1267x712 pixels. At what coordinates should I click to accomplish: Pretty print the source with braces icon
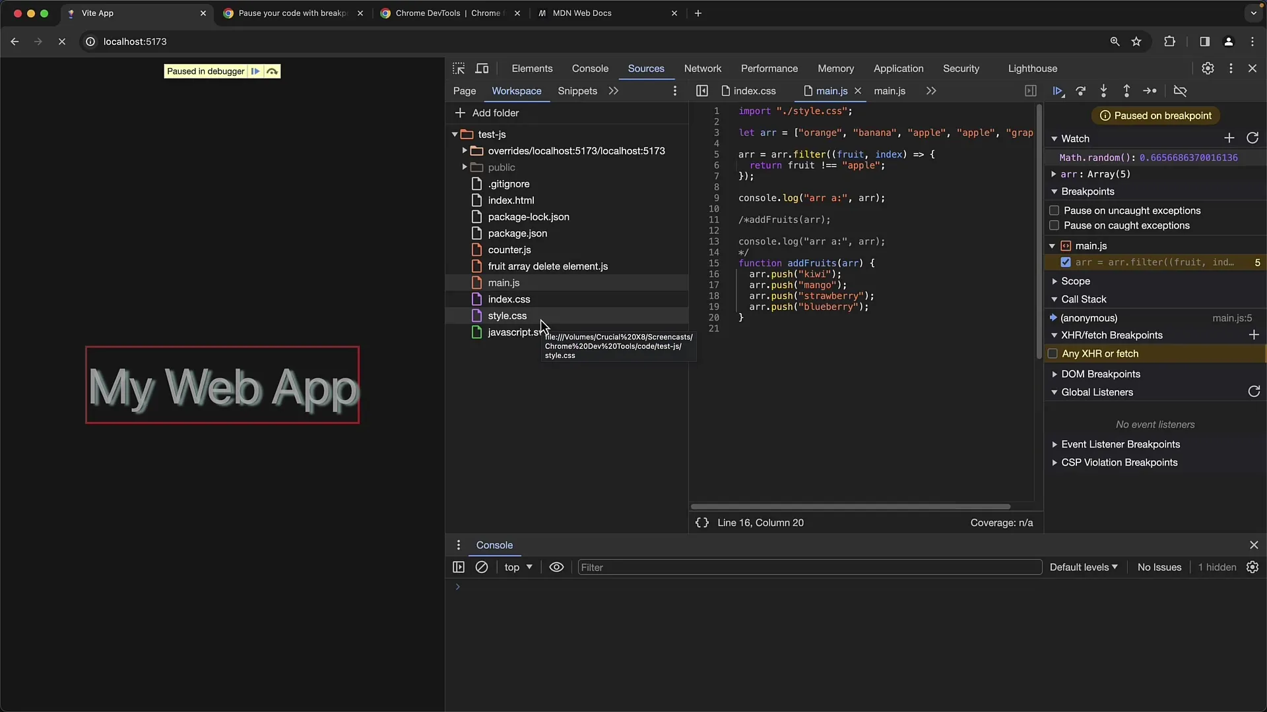(x=702, y=523)
